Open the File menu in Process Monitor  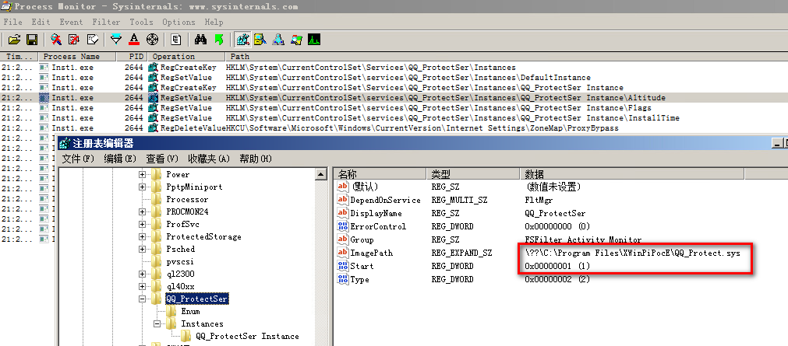(12, 22)
